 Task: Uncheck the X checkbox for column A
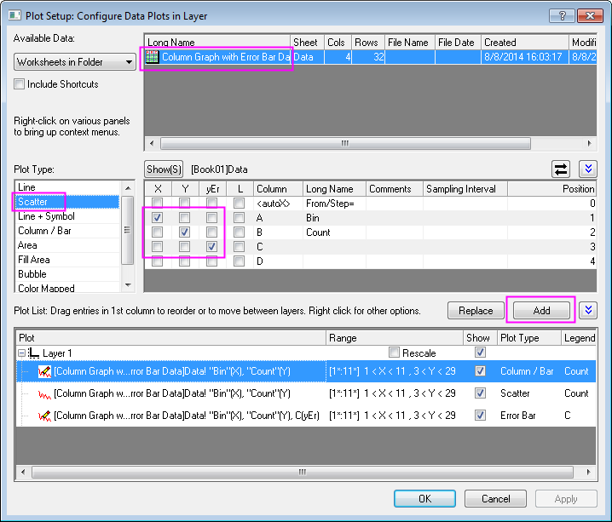click(158, 217)
